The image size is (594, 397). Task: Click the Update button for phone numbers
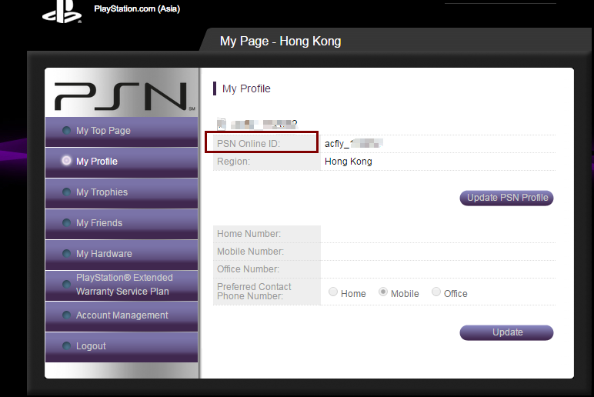pyautogui.click(x=506, y=332)
